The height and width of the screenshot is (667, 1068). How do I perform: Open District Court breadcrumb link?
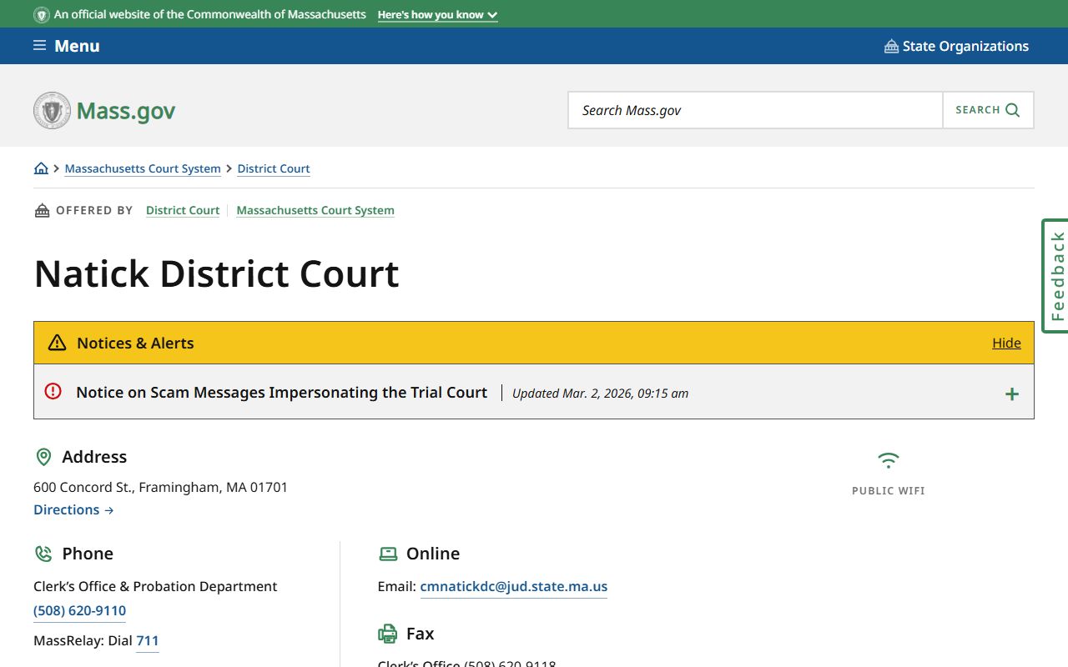274,168
